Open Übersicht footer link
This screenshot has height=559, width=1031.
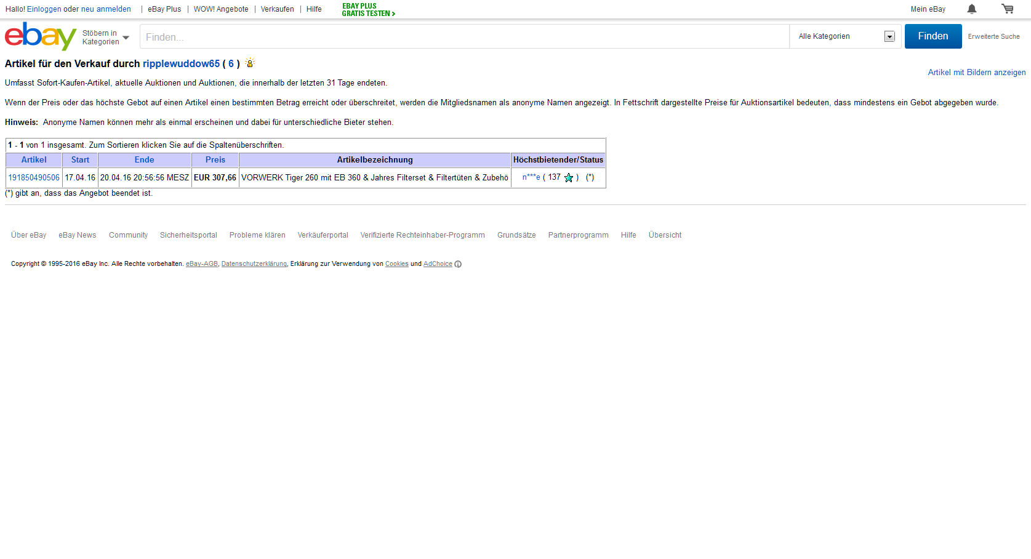click(x=665, y=235)
